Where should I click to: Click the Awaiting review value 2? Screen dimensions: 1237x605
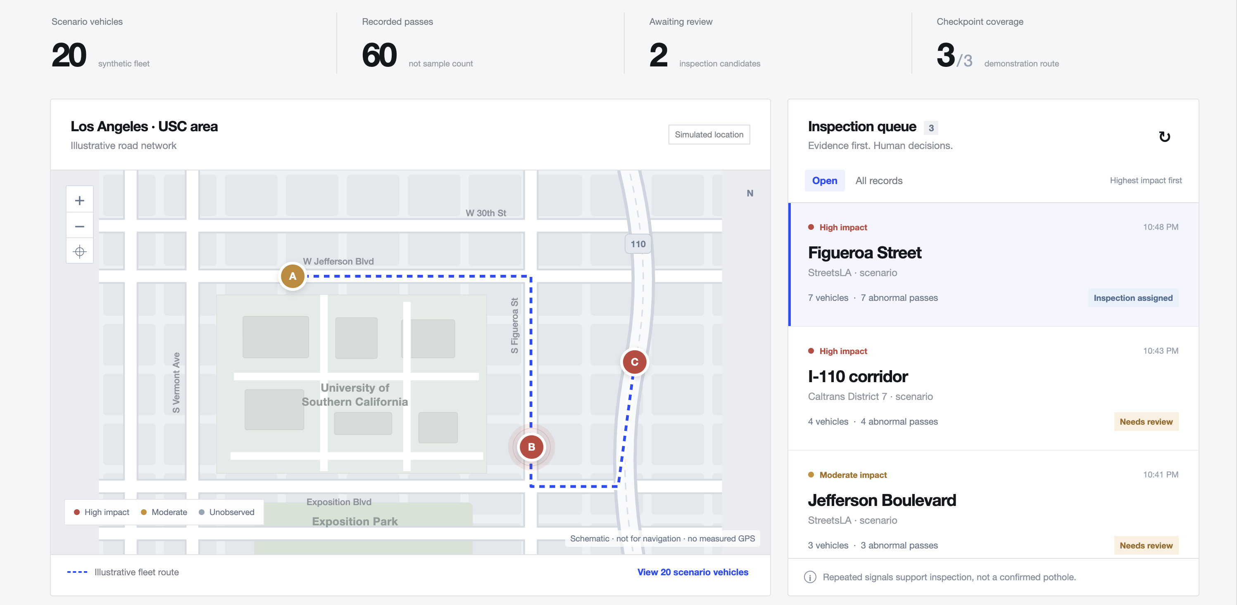658,55
